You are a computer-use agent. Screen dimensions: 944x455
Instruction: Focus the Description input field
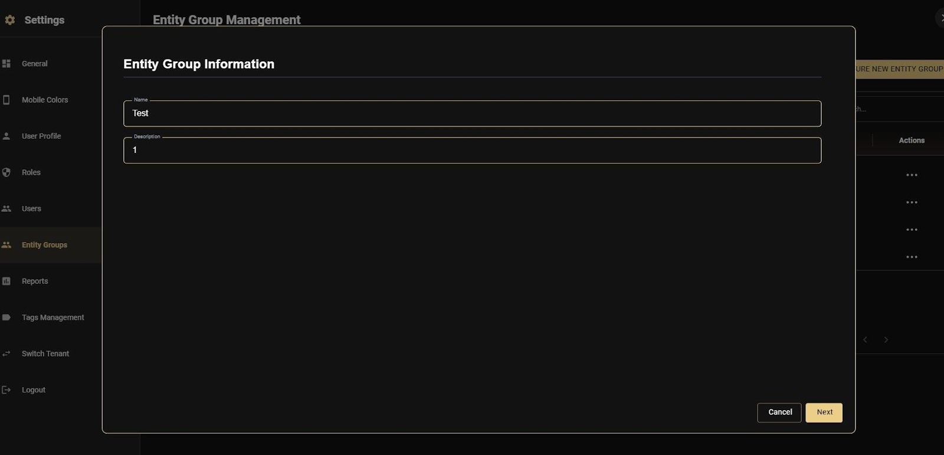472,150
